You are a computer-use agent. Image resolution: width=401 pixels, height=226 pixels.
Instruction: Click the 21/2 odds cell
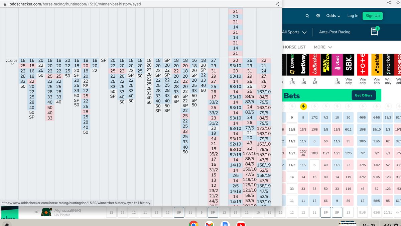[x=214, y=196]
